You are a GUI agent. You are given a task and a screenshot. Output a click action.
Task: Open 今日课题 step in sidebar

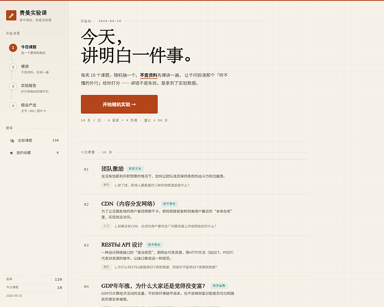(34, 49)
